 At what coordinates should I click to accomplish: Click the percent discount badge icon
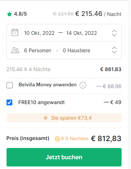tap(58, 139)
